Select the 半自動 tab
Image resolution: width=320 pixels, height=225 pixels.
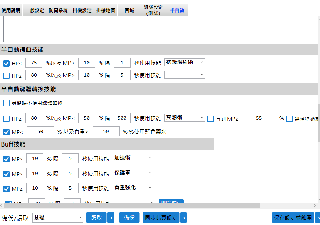pos(177,10)
